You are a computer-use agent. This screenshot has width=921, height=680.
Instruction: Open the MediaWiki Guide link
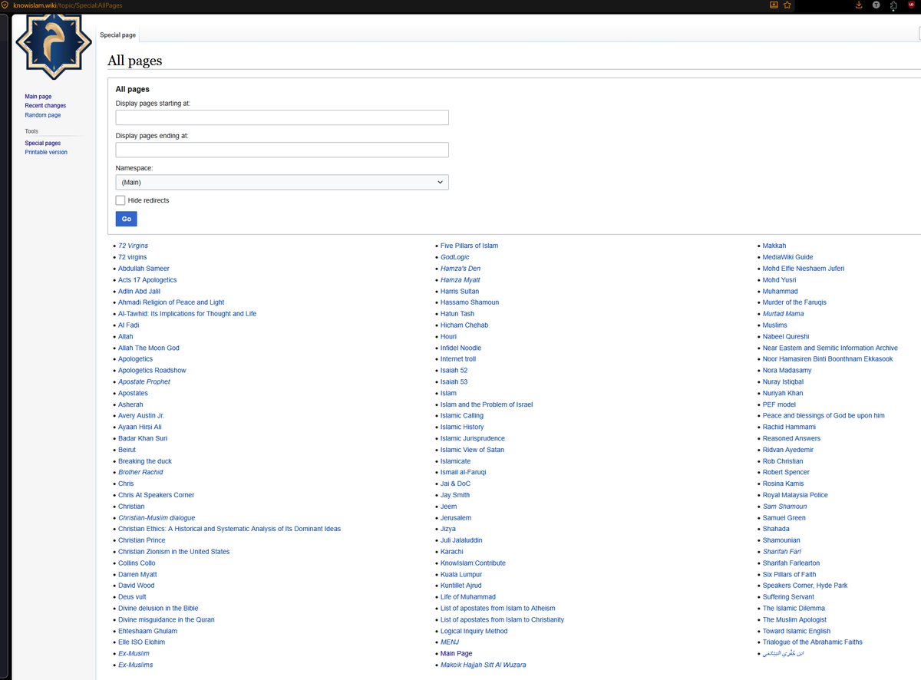coord(787,257)
